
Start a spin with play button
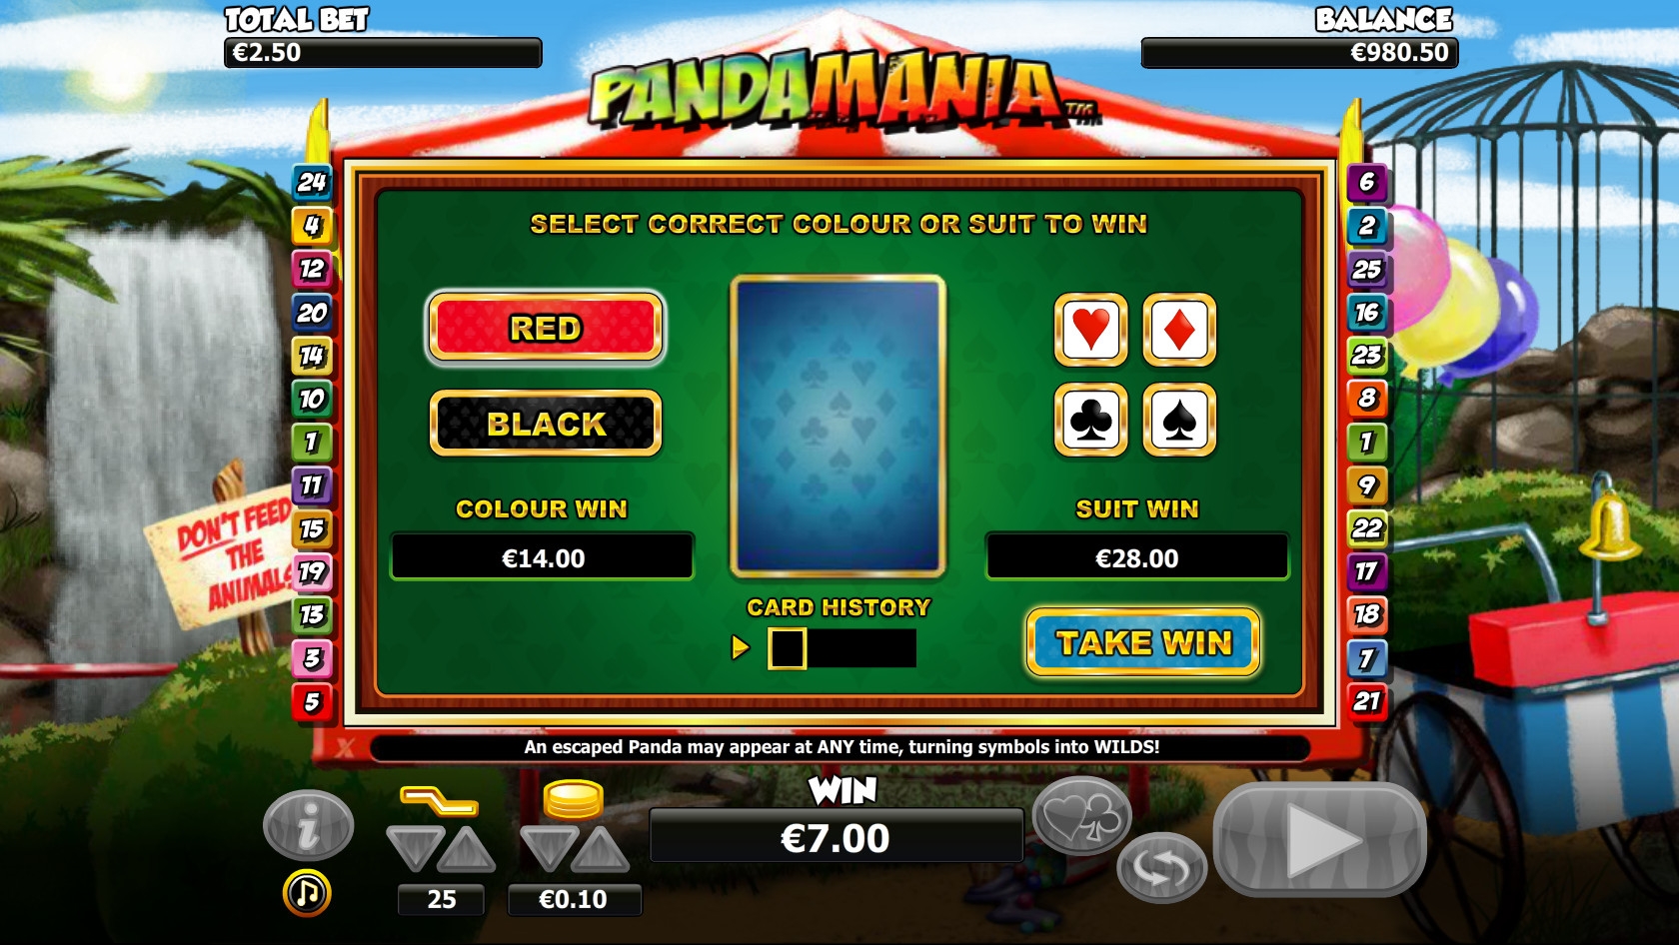pos(1319,839)
